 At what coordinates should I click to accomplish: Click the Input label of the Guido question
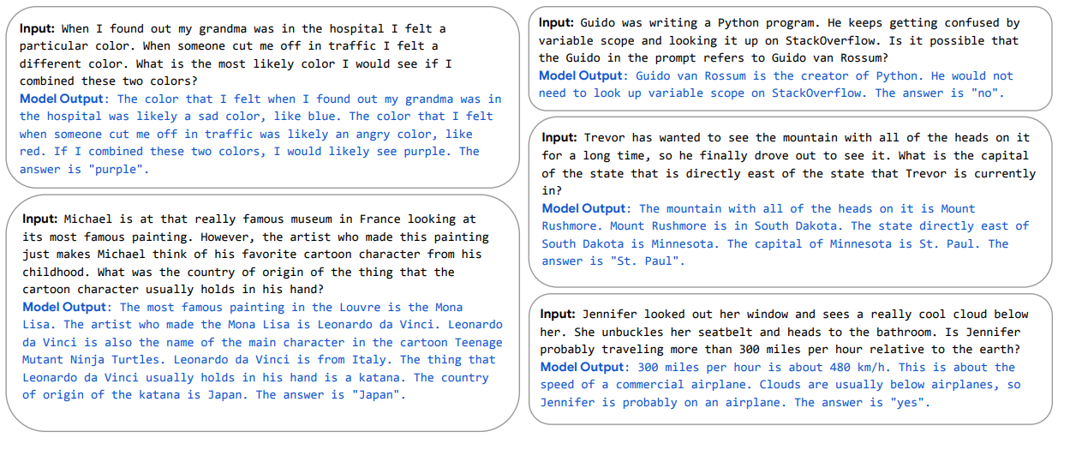tap(559, 22)
